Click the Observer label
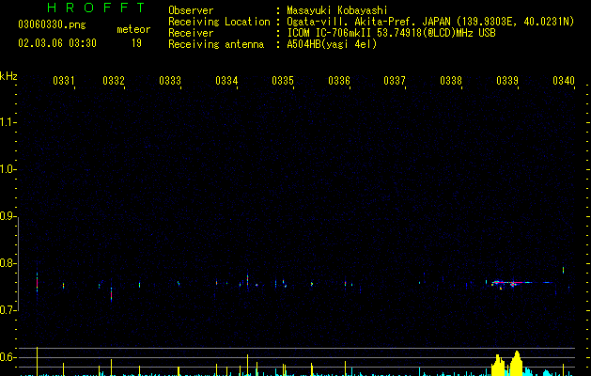Image resolution: width=591 pixels, height=376 pixels. coord(191,10)
